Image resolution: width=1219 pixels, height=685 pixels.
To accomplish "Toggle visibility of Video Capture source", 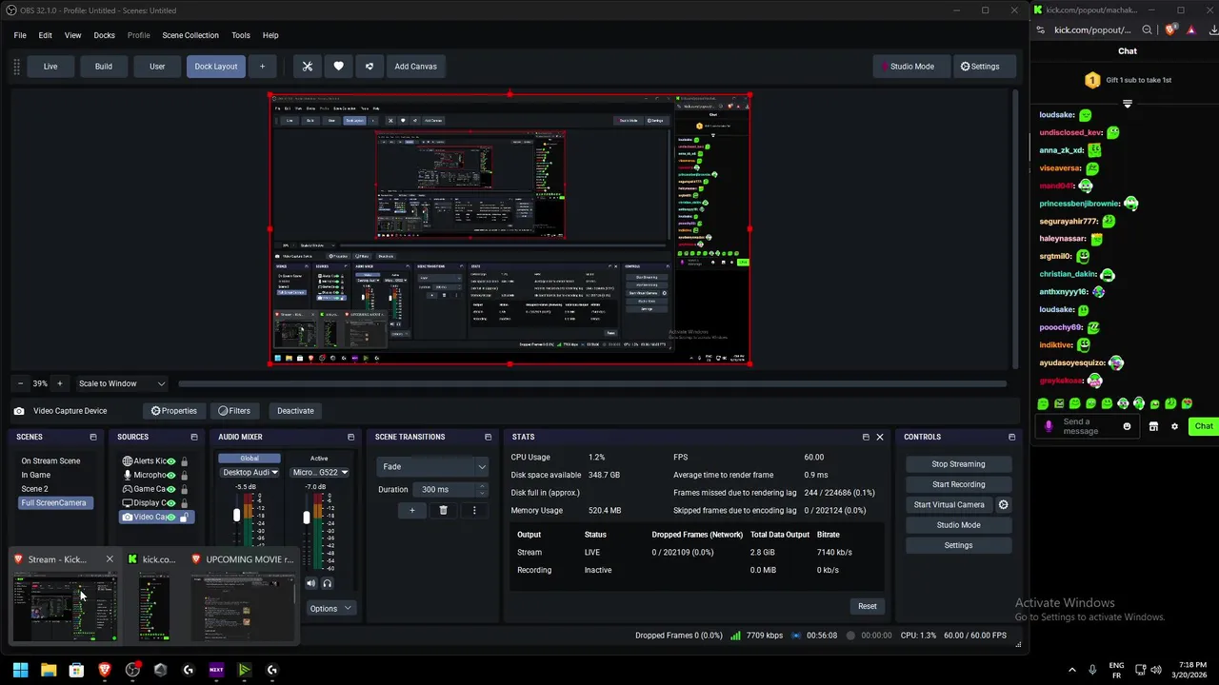I will [x=171, y=518].
